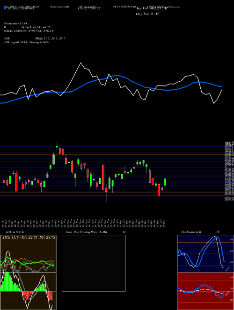234x310 pixels.
Task: Click the rotated 11.34 stochastics value label
Action: tap(227, 269)
